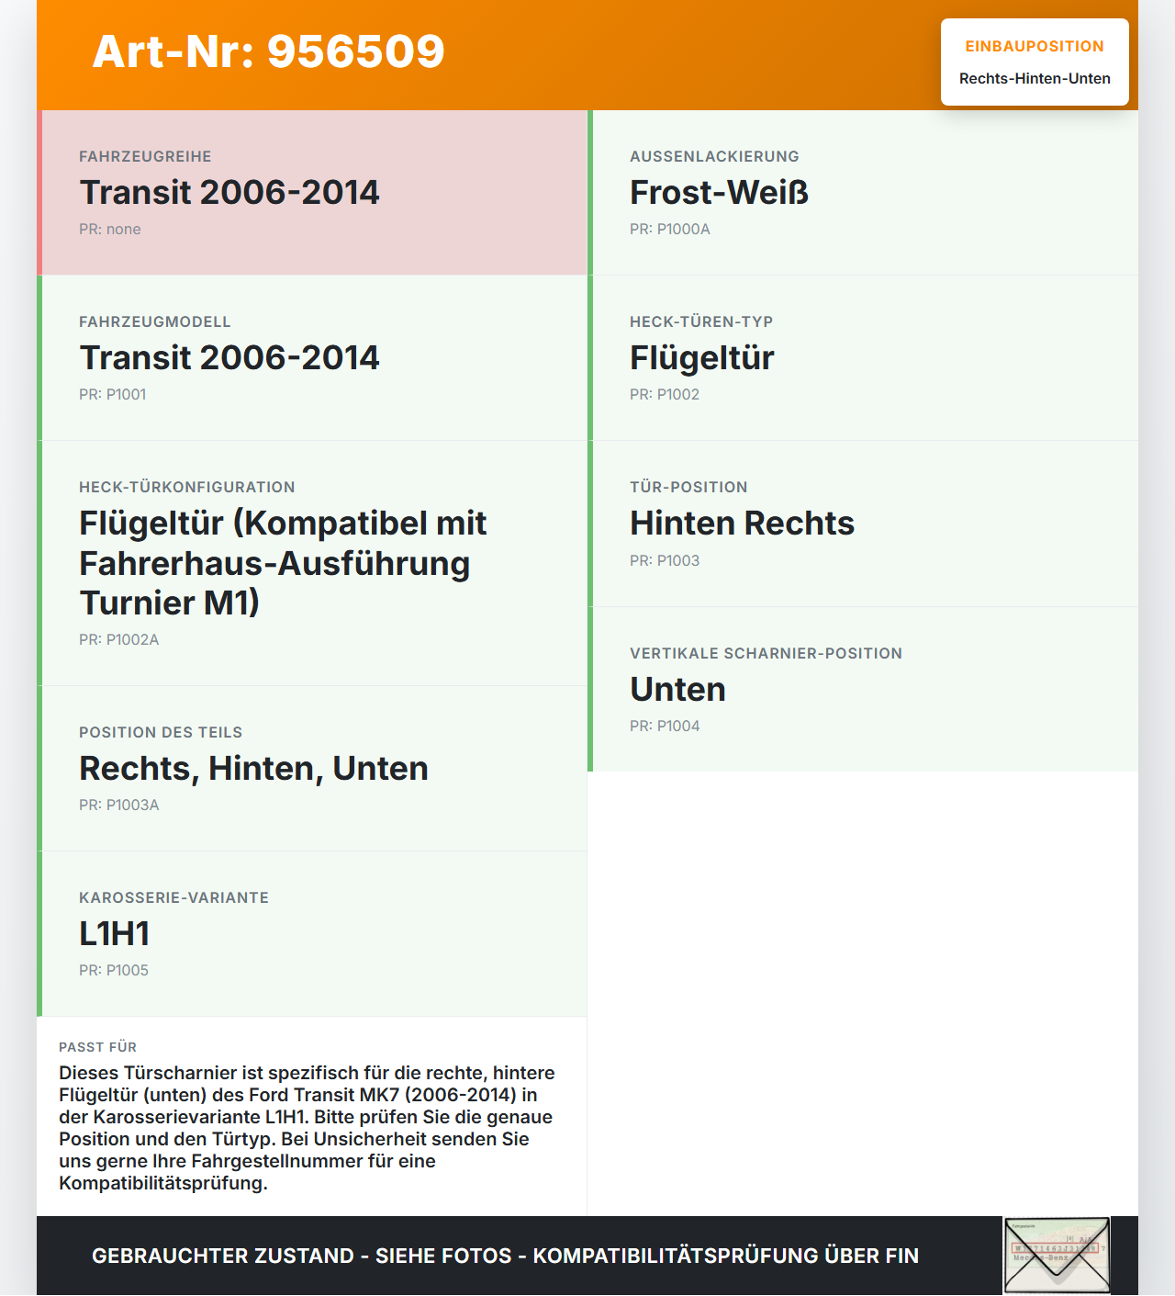Click the Einbauposition badge in header
1175x1296 pixels.
tap(1035, 62)
